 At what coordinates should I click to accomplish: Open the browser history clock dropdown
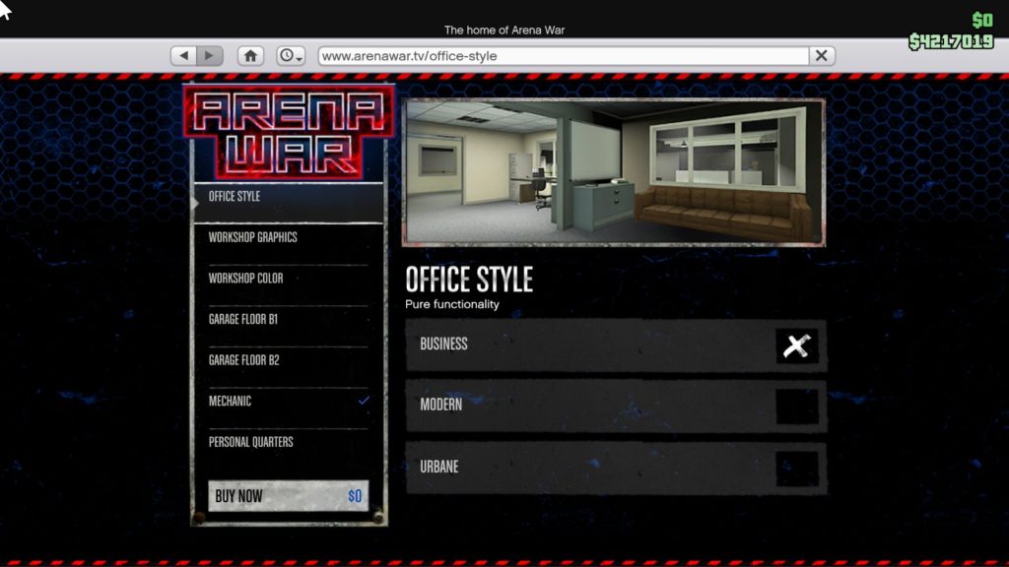pos(291,56)
